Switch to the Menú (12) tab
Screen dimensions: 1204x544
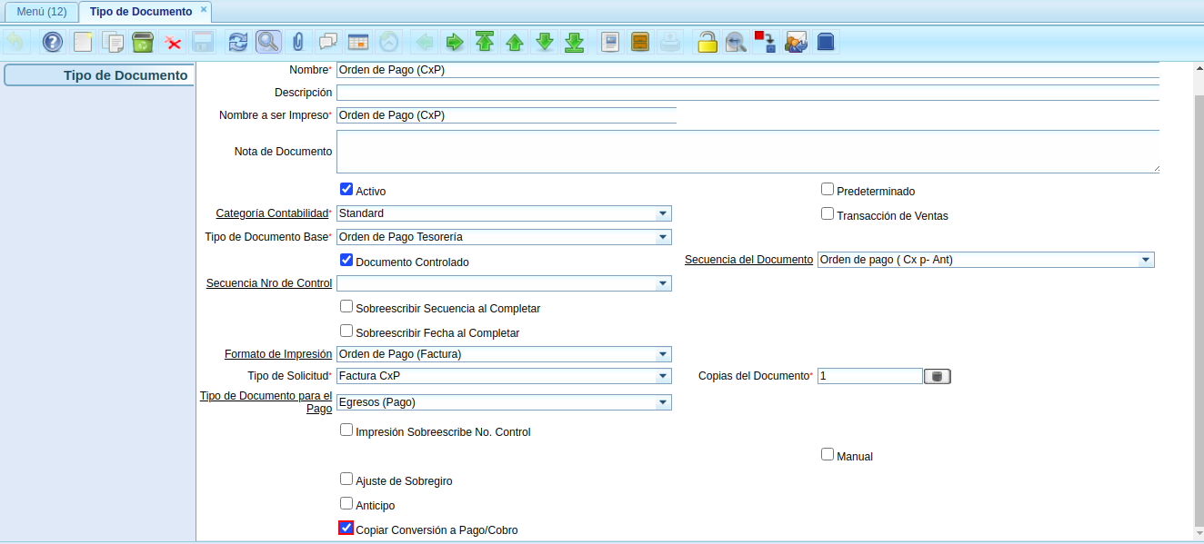[x=42, y=12]
